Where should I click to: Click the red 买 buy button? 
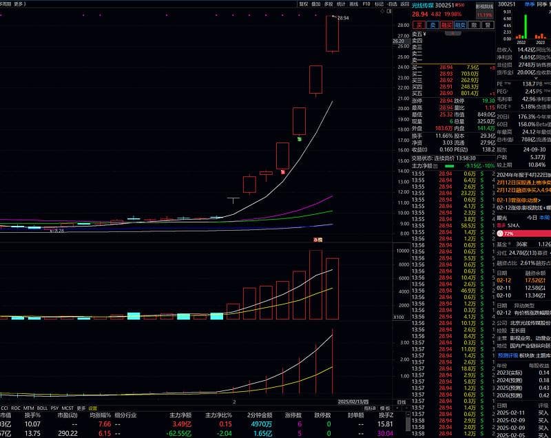(419, 25)
